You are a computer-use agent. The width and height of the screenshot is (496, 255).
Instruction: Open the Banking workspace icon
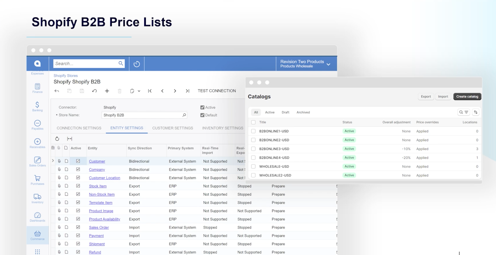(37, 107)
